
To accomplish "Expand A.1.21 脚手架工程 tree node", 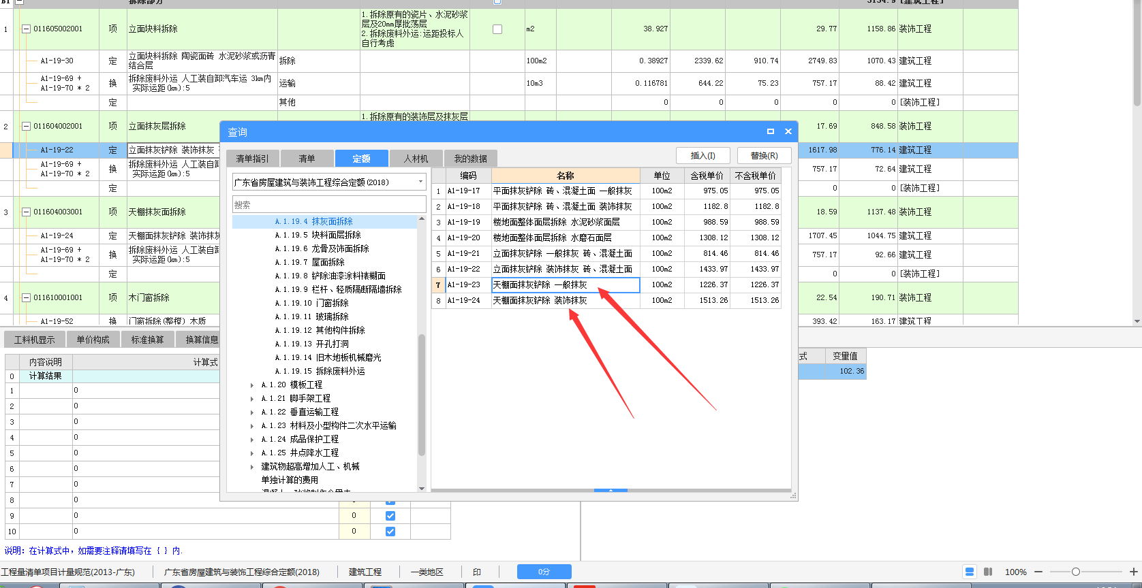I will [253, 398].
